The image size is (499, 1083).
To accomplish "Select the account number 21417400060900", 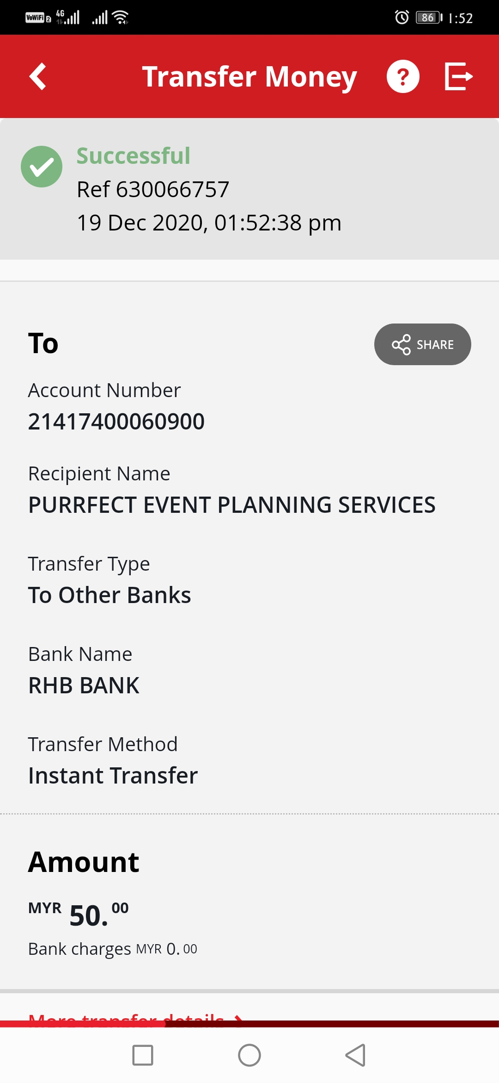I will 116,422.
